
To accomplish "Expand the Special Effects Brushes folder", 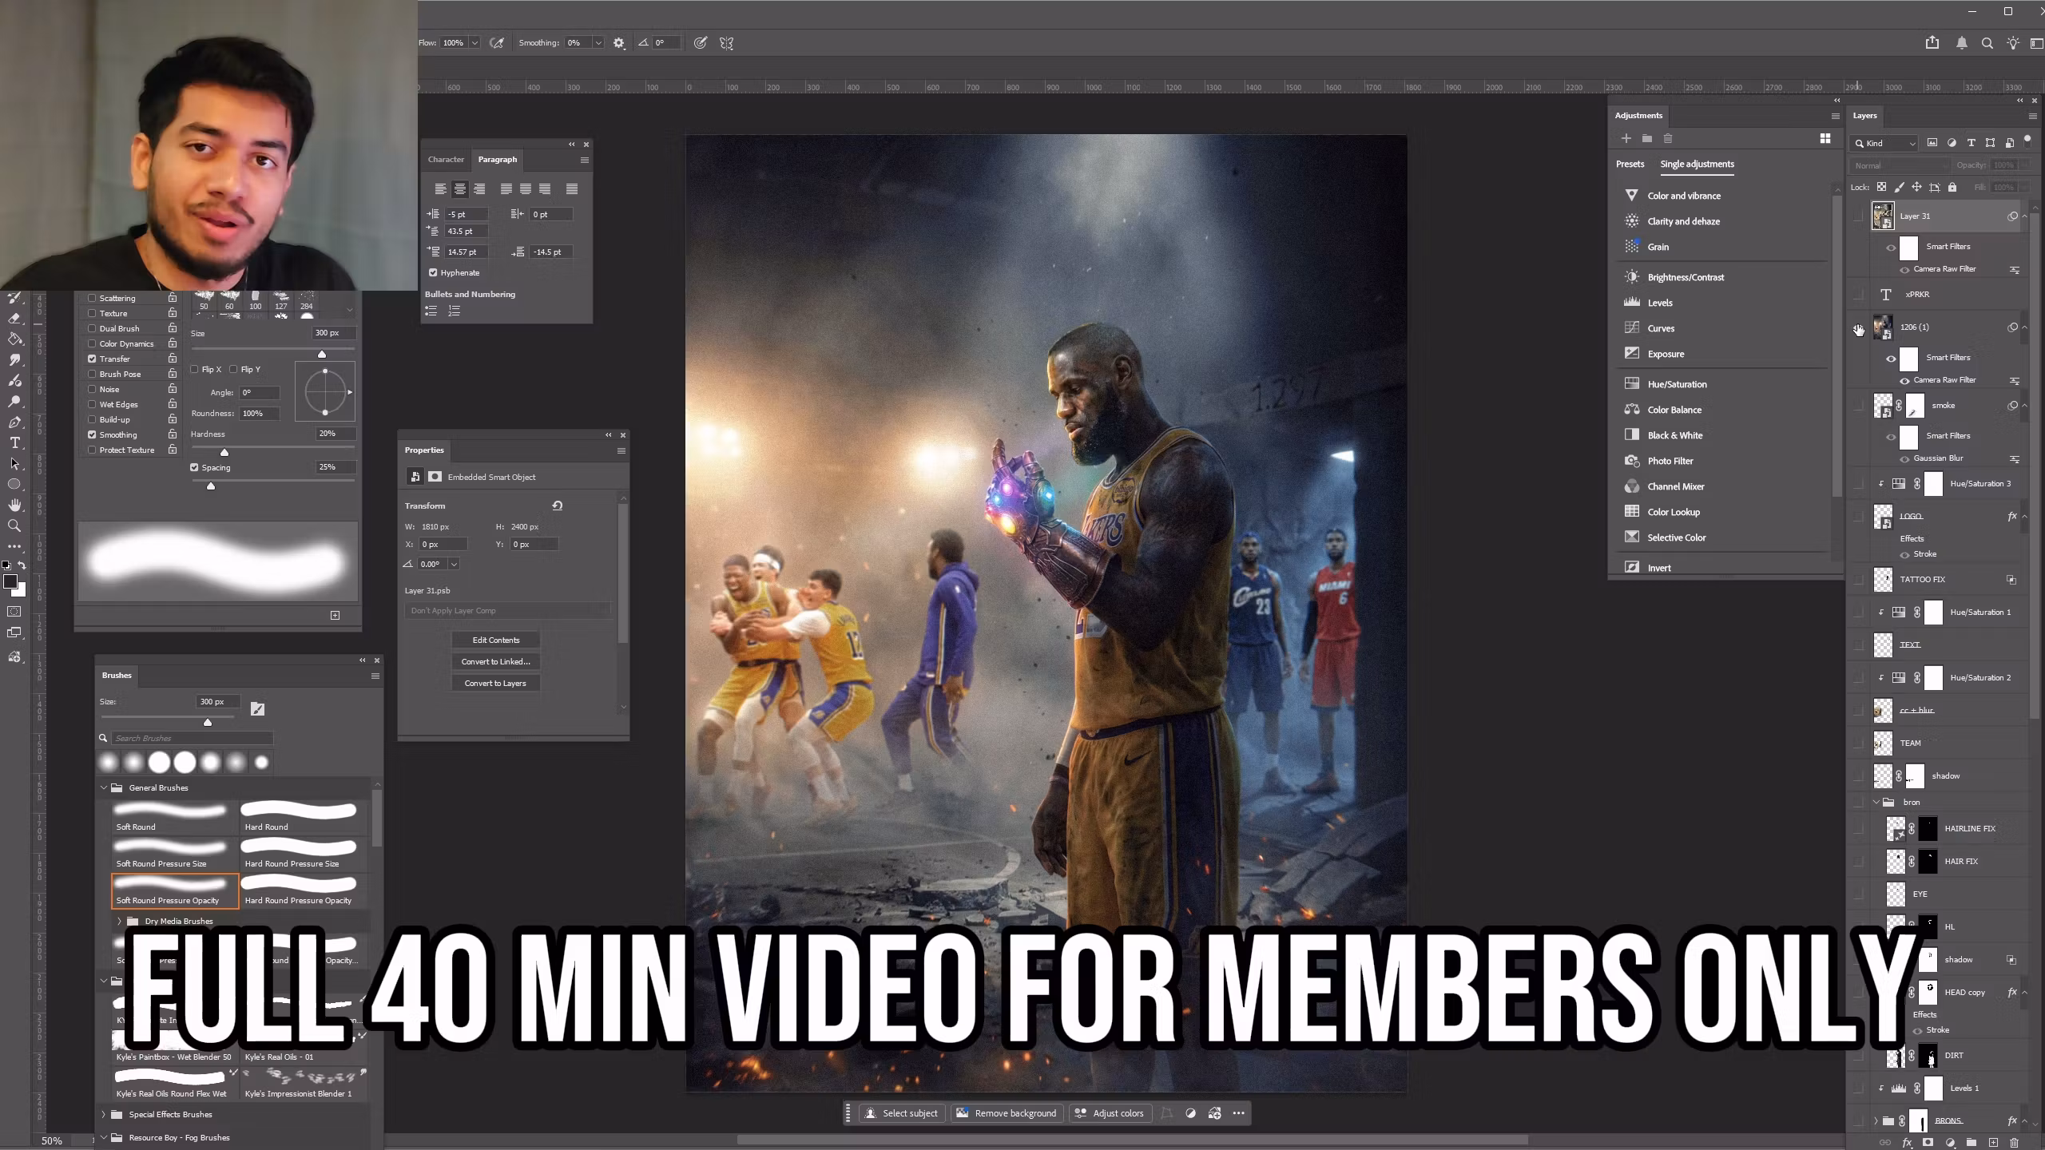I will 104,1114.
